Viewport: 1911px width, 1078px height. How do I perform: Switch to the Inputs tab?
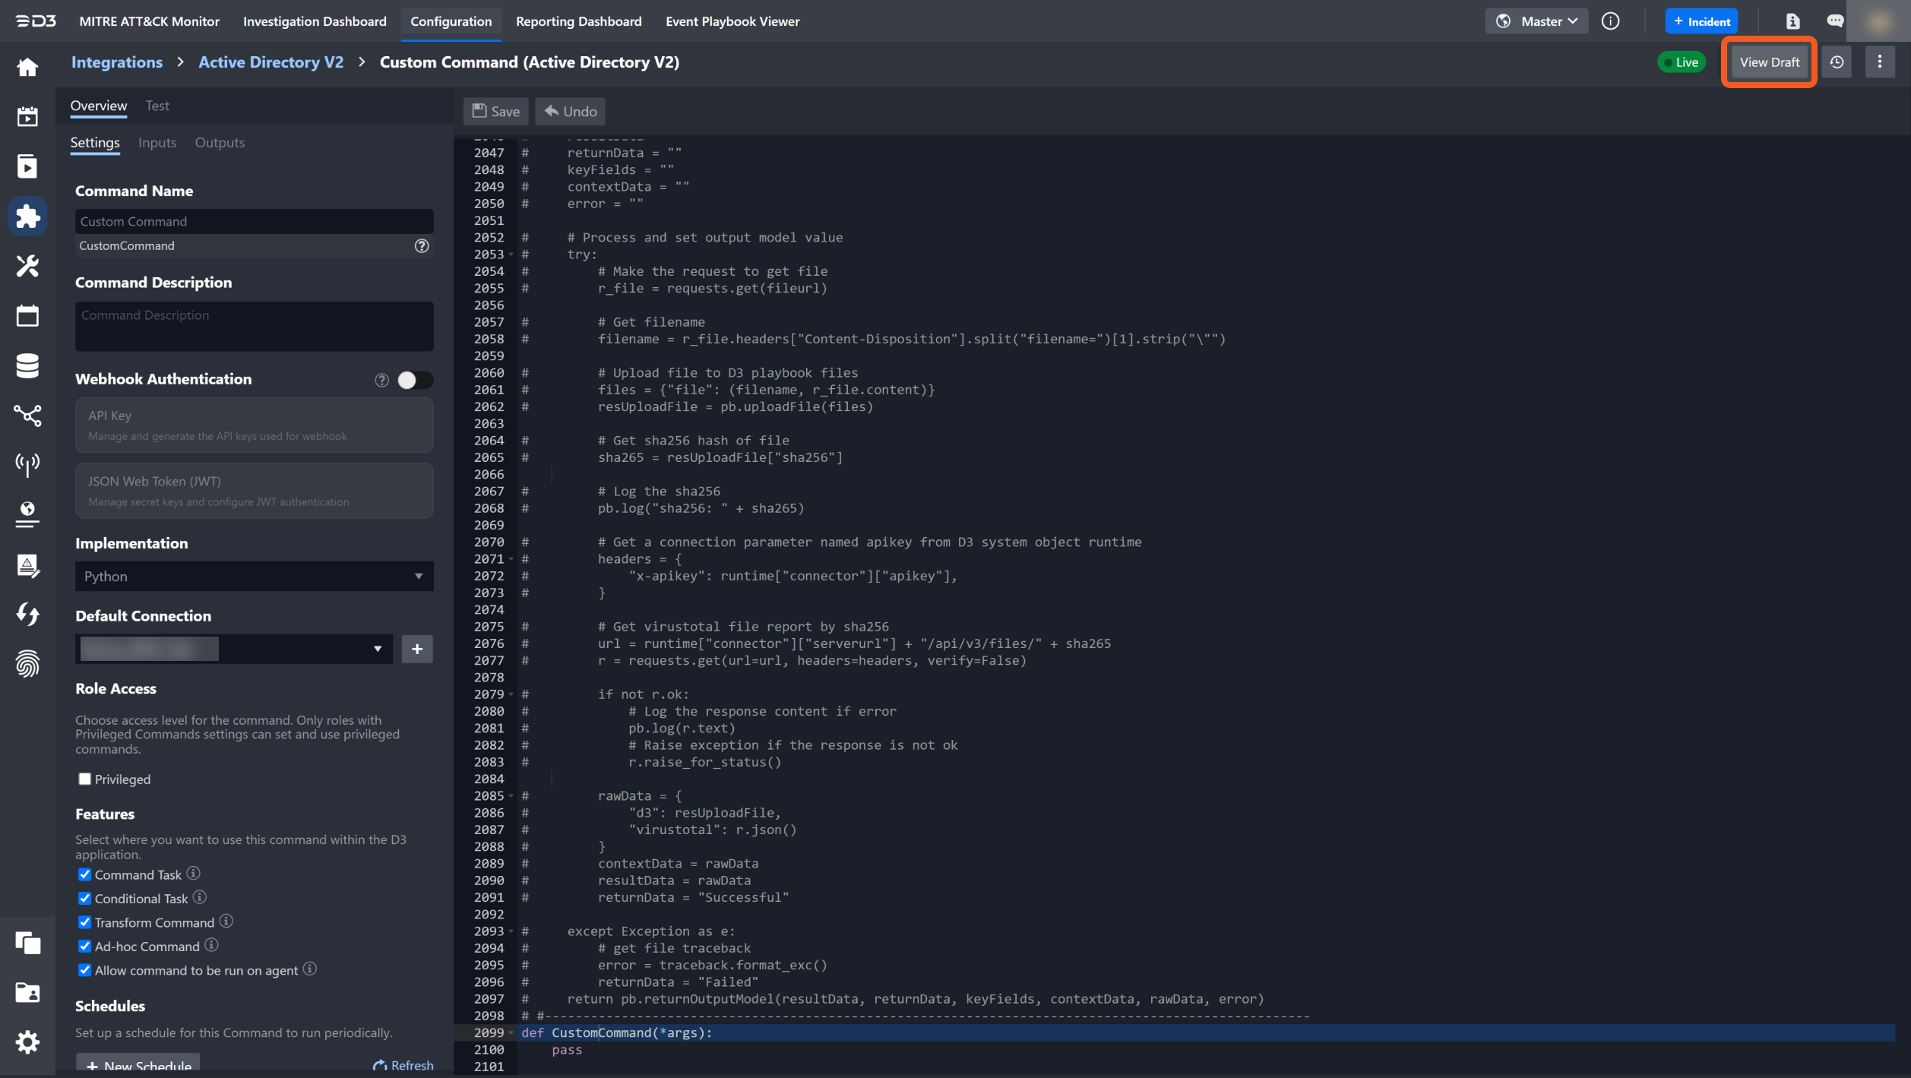157,143
